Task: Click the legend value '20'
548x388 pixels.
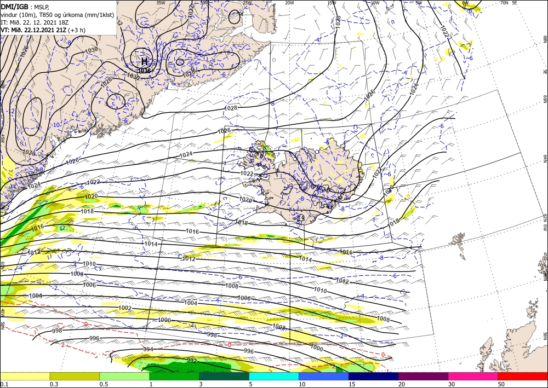Action: (402, 384)
